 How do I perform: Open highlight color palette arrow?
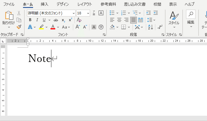coord(46,27)
